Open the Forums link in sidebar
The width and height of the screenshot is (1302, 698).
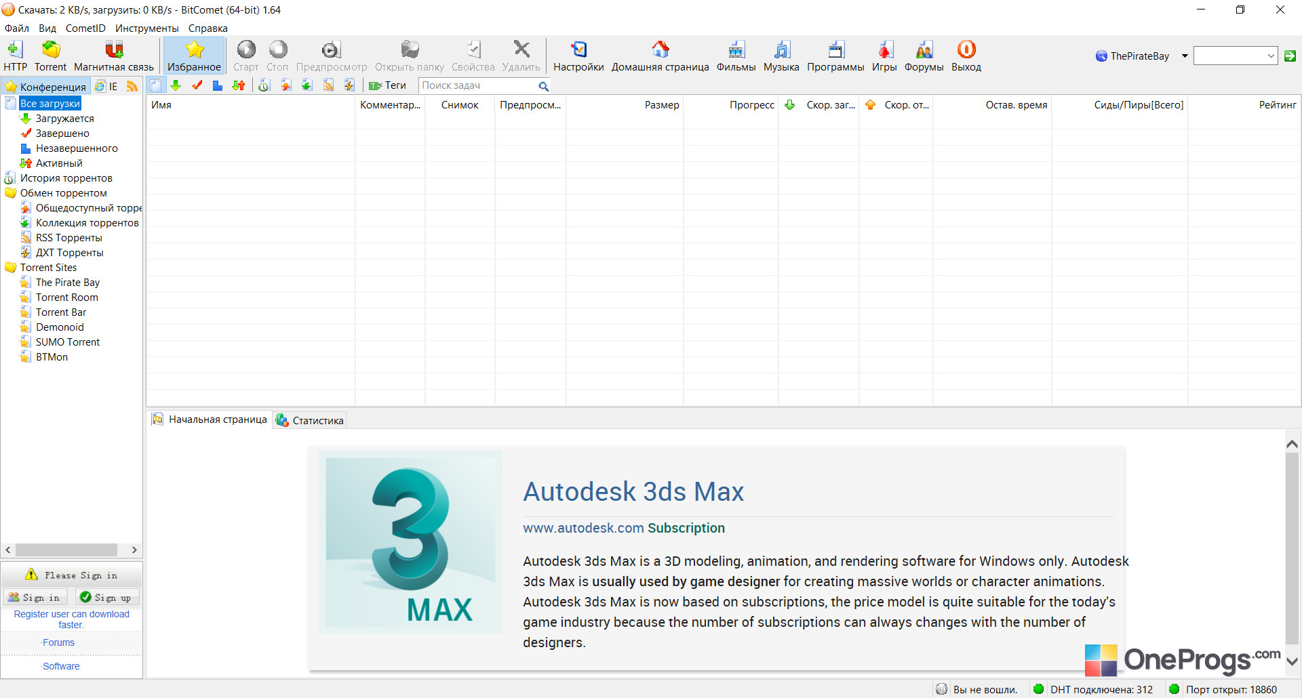coord(58,642)
